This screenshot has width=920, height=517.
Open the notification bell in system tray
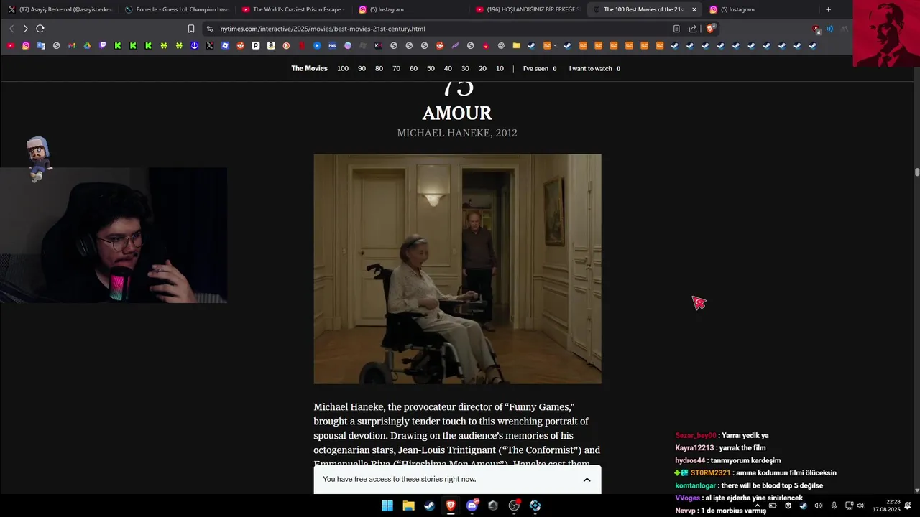[x=908, y=506]
